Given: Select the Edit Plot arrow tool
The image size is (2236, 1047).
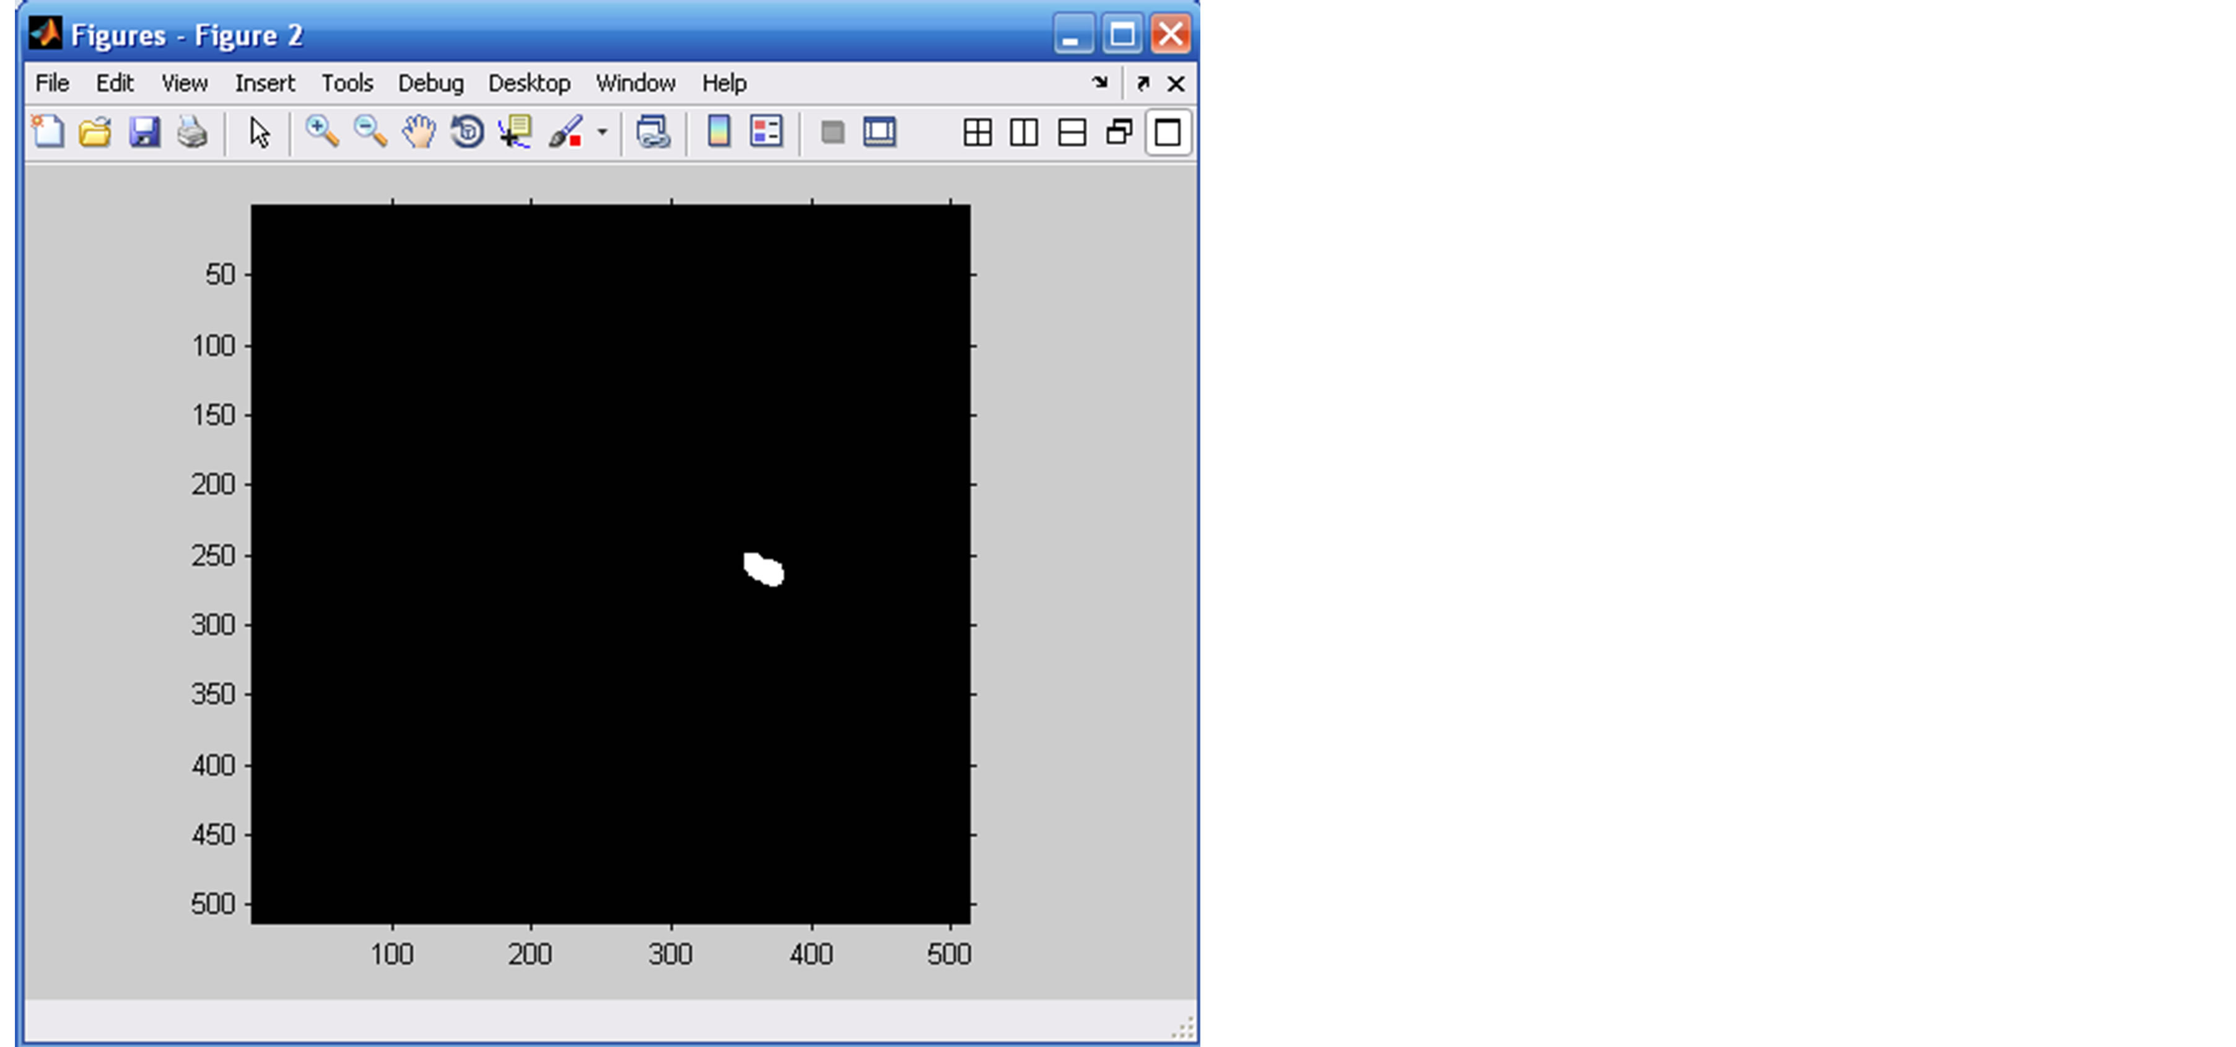Looking at the screenshot, I should 259,132.
